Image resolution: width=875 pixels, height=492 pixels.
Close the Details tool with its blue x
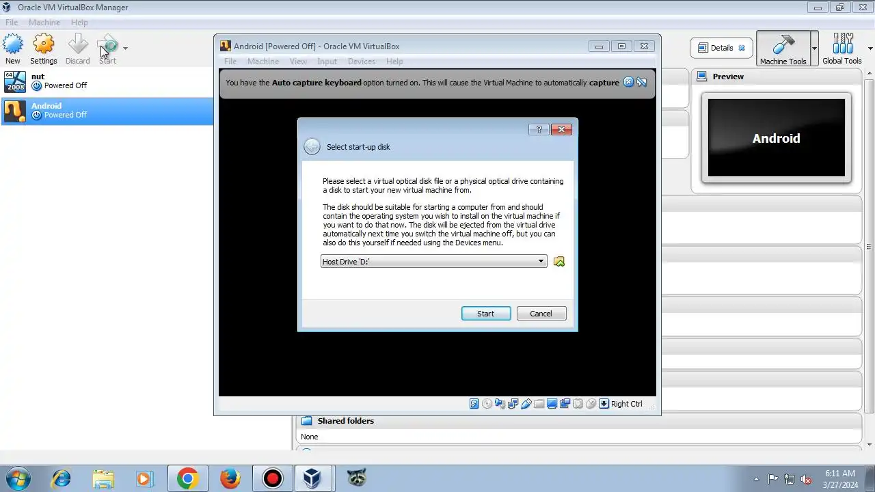pos(742,48)
